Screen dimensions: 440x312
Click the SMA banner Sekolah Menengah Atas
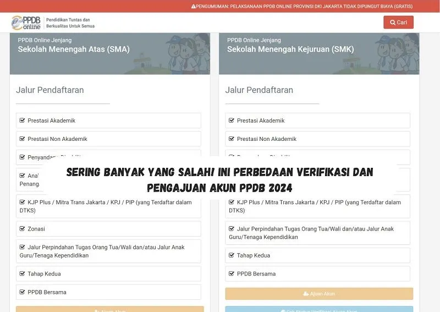click(x=109, y=53)
